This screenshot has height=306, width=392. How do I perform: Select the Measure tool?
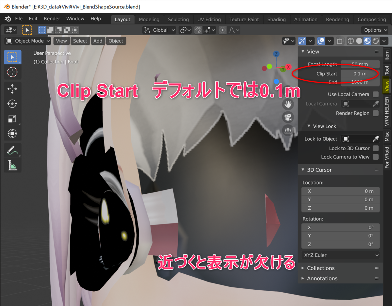[x=12, y=165]
